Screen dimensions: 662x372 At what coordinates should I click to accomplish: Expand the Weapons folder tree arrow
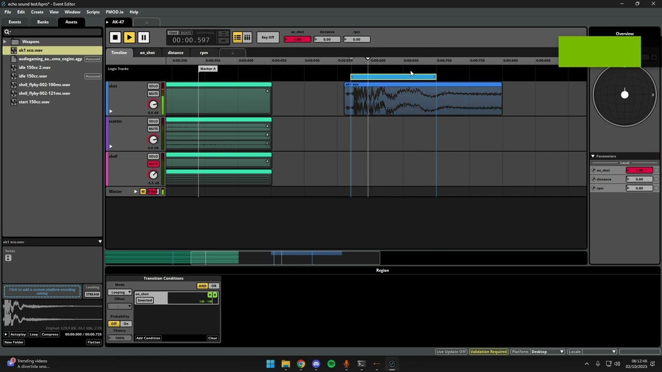[x=5, y=42]
